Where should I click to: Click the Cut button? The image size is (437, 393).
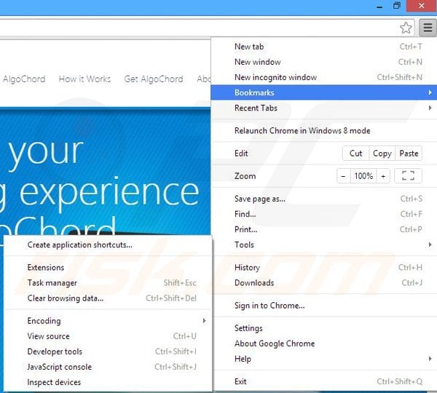coord(355,153)
